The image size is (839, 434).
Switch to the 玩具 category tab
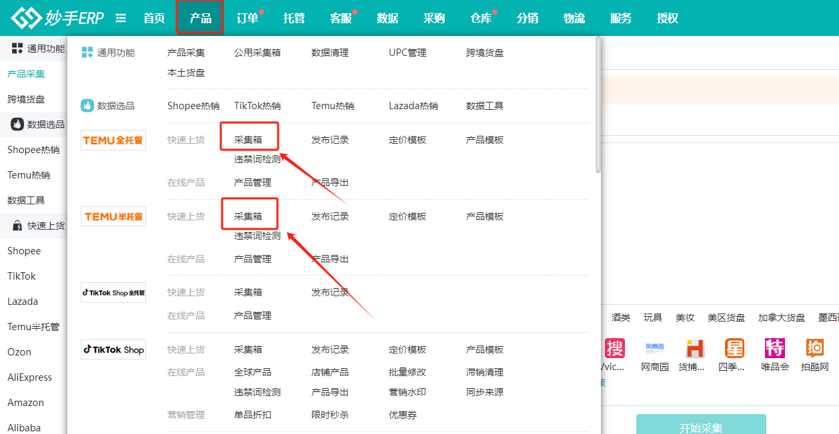(x=653, y=318)
